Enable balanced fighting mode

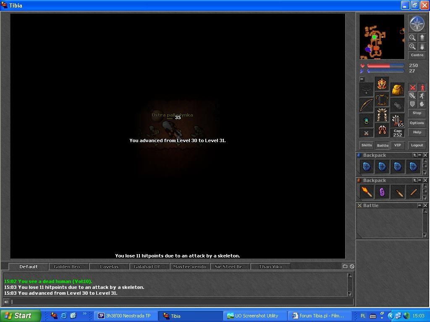coord(412,96)
